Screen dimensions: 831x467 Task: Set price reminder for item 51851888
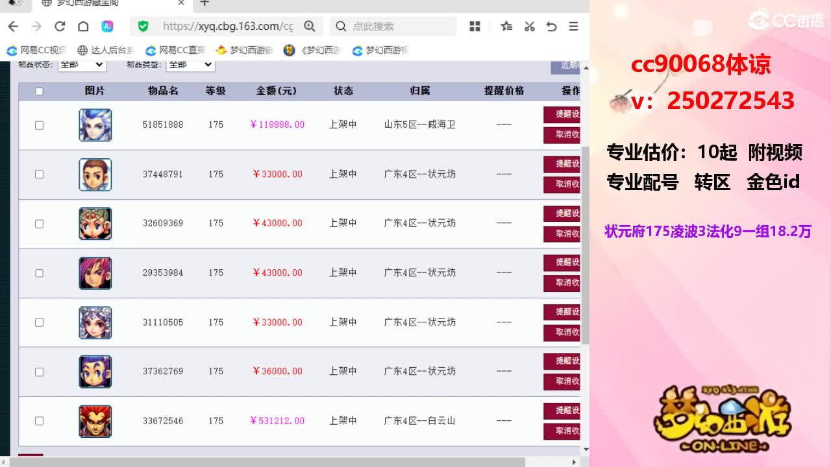coord(562,115)
